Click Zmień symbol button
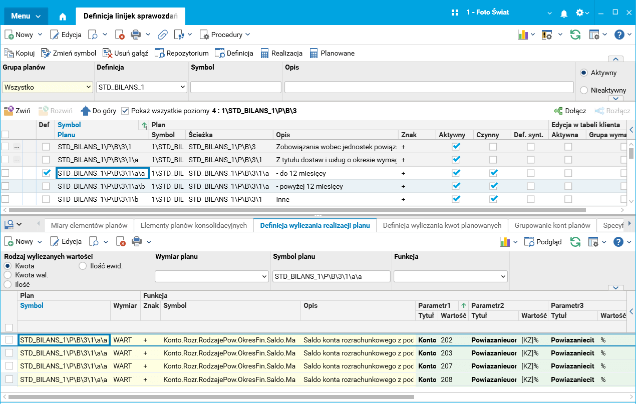The image size is (636, 404). [x=69, y=53]
